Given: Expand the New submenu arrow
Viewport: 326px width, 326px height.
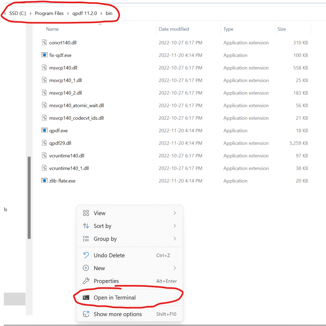Looking at the screenshot, I should (x=175, y=268).
